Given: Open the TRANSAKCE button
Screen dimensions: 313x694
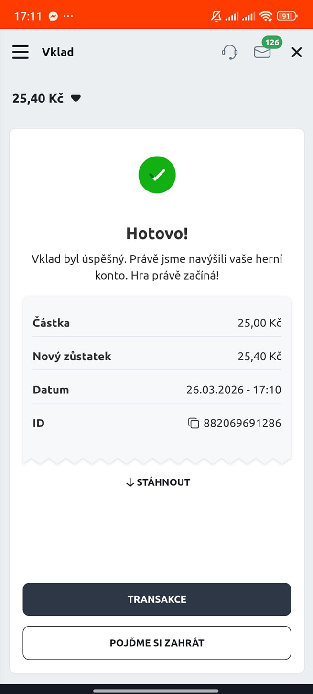Looking at the screenshot, I should [x=157, y=599].
